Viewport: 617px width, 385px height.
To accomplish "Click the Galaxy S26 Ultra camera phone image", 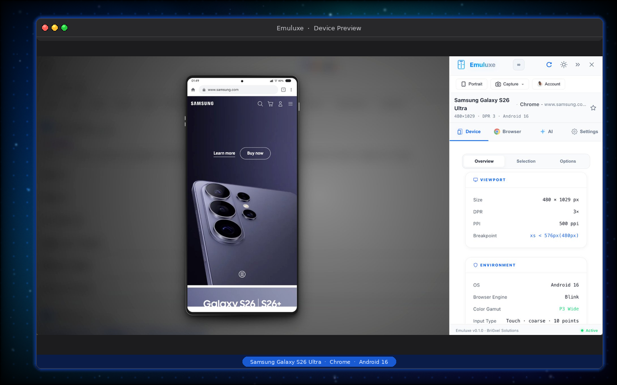I will click(244, 232).
